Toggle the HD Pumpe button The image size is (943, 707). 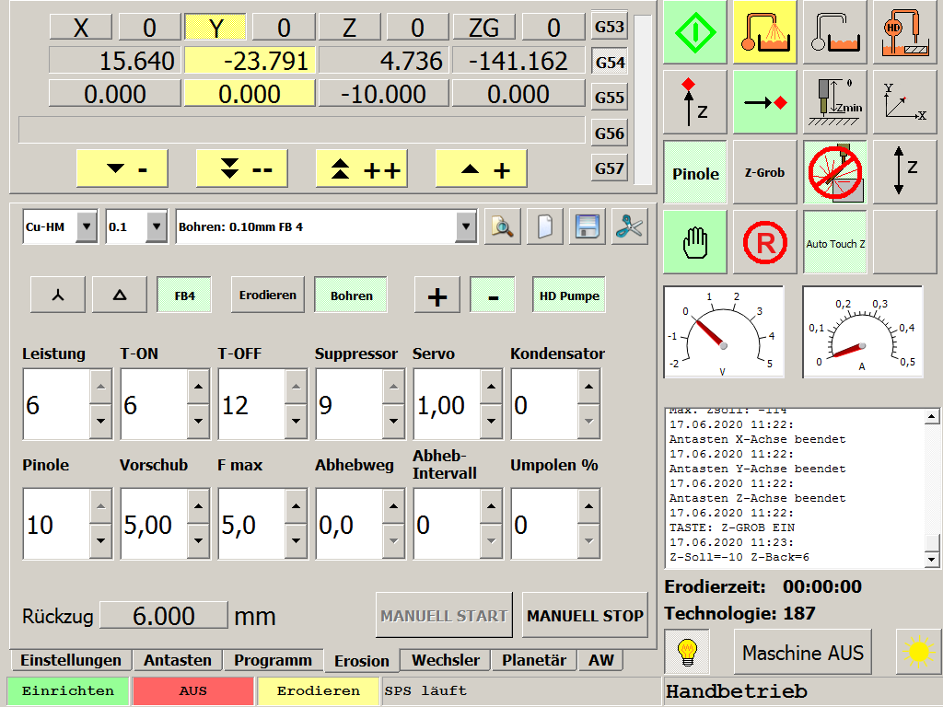(569, 296)
